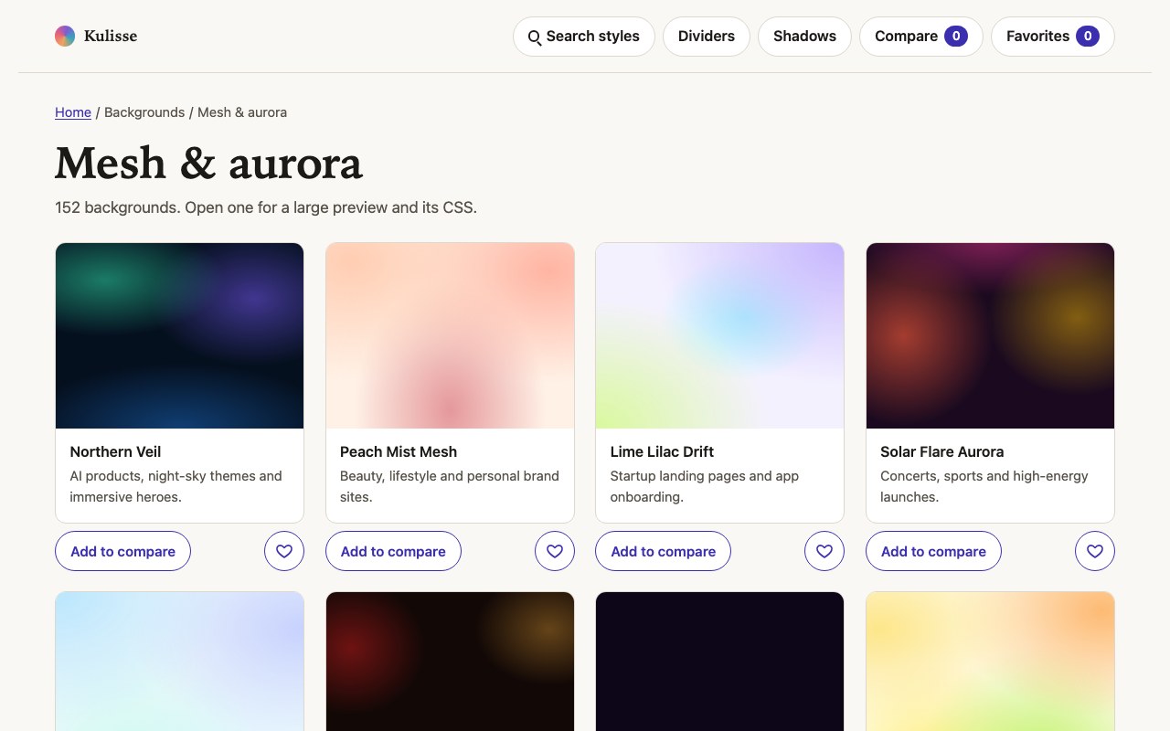Click 'AI products, night-sky themes' description
This screenshot has height=731, width=1170.
point(176,486)
